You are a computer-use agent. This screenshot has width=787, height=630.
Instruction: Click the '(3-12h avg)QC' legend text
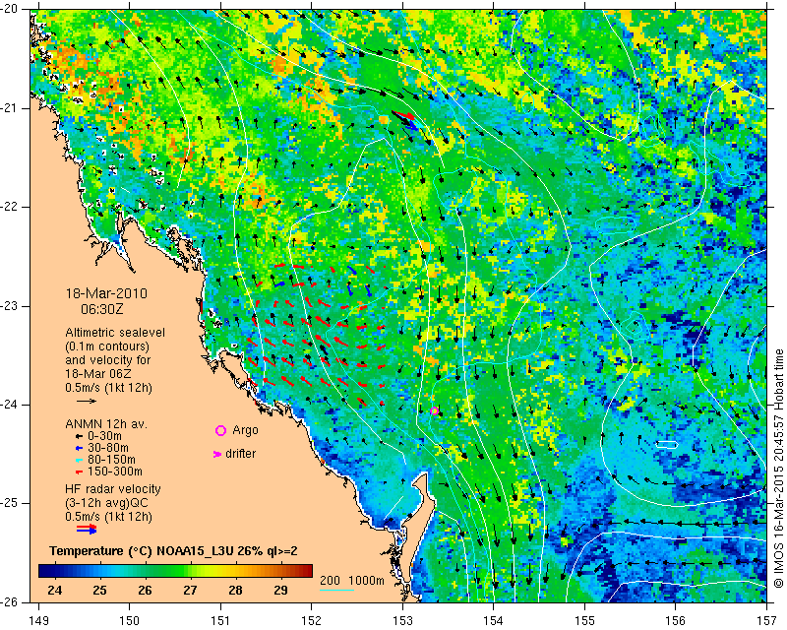coord(106,503)
